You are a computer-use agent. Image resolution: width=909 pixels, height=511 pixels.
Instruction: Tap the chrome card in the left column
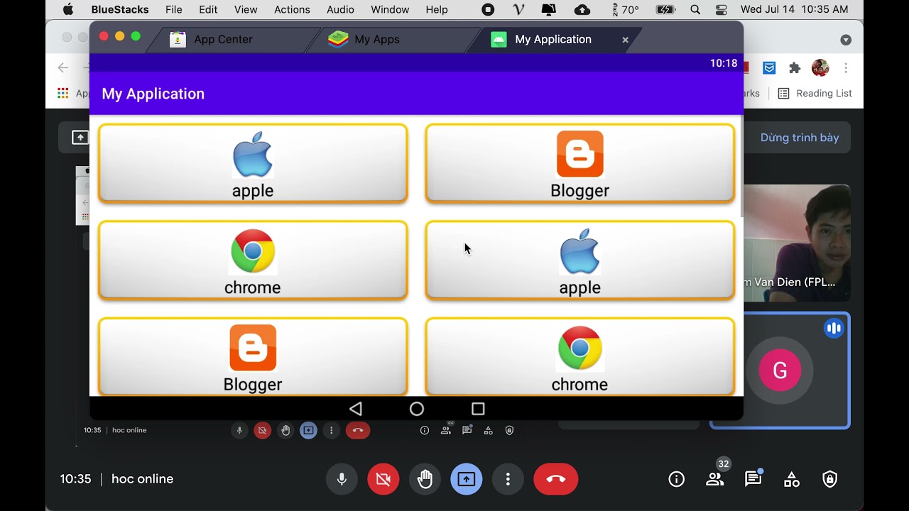point(253,260)
